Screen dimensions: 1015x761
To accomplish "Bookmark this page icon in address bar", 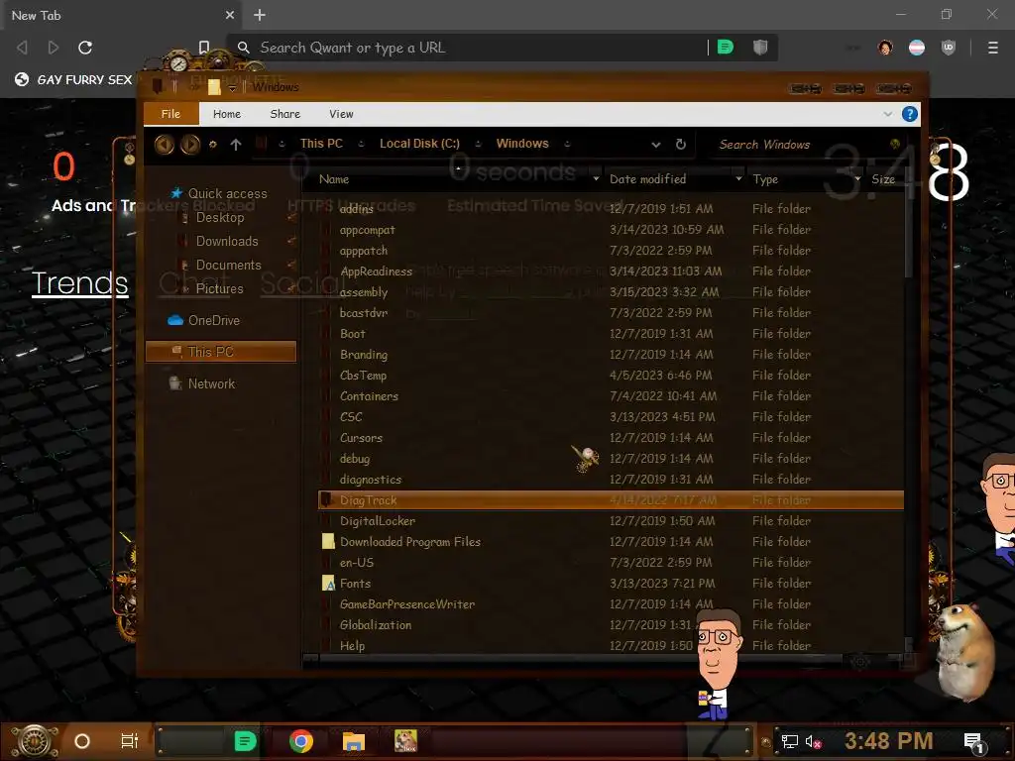I will pos(204,48).
